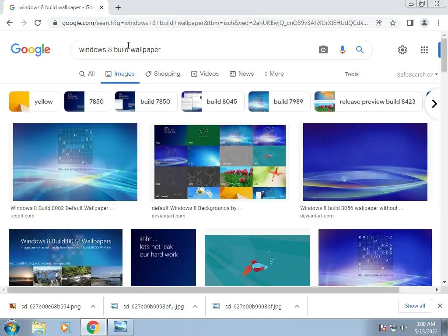
Task: Close the downloads bar
Action: [440, 306]
